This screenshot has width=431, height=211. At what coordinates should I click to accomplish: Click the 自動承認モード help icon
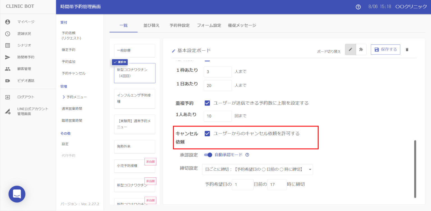(247, 155)
